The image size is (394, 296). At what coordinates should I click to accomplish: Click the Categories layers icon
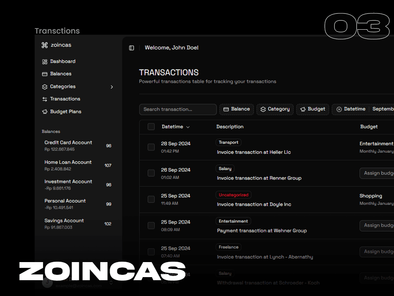pyautogui.click(x=45, y=87)
